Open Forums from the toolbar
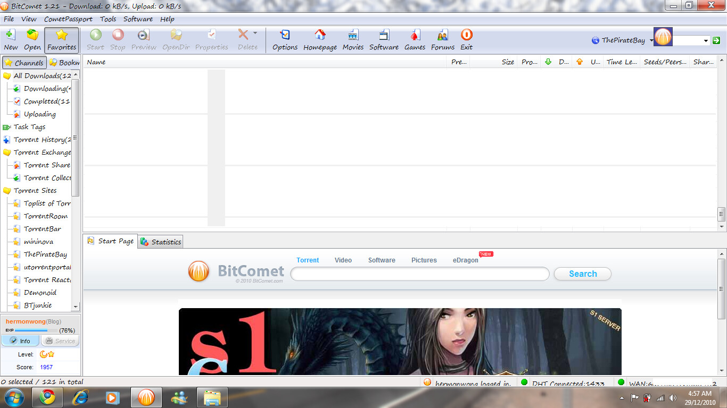Image resolution: width=727 pixels, height=408 pixels. 443,40
